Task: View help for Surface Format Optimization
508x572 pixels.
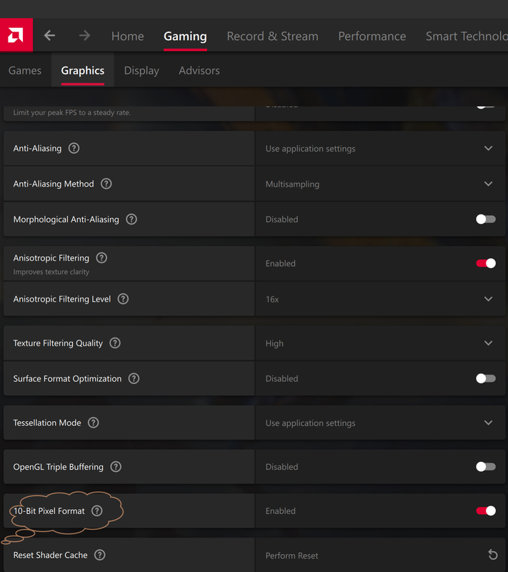Action: click(134, 378)
